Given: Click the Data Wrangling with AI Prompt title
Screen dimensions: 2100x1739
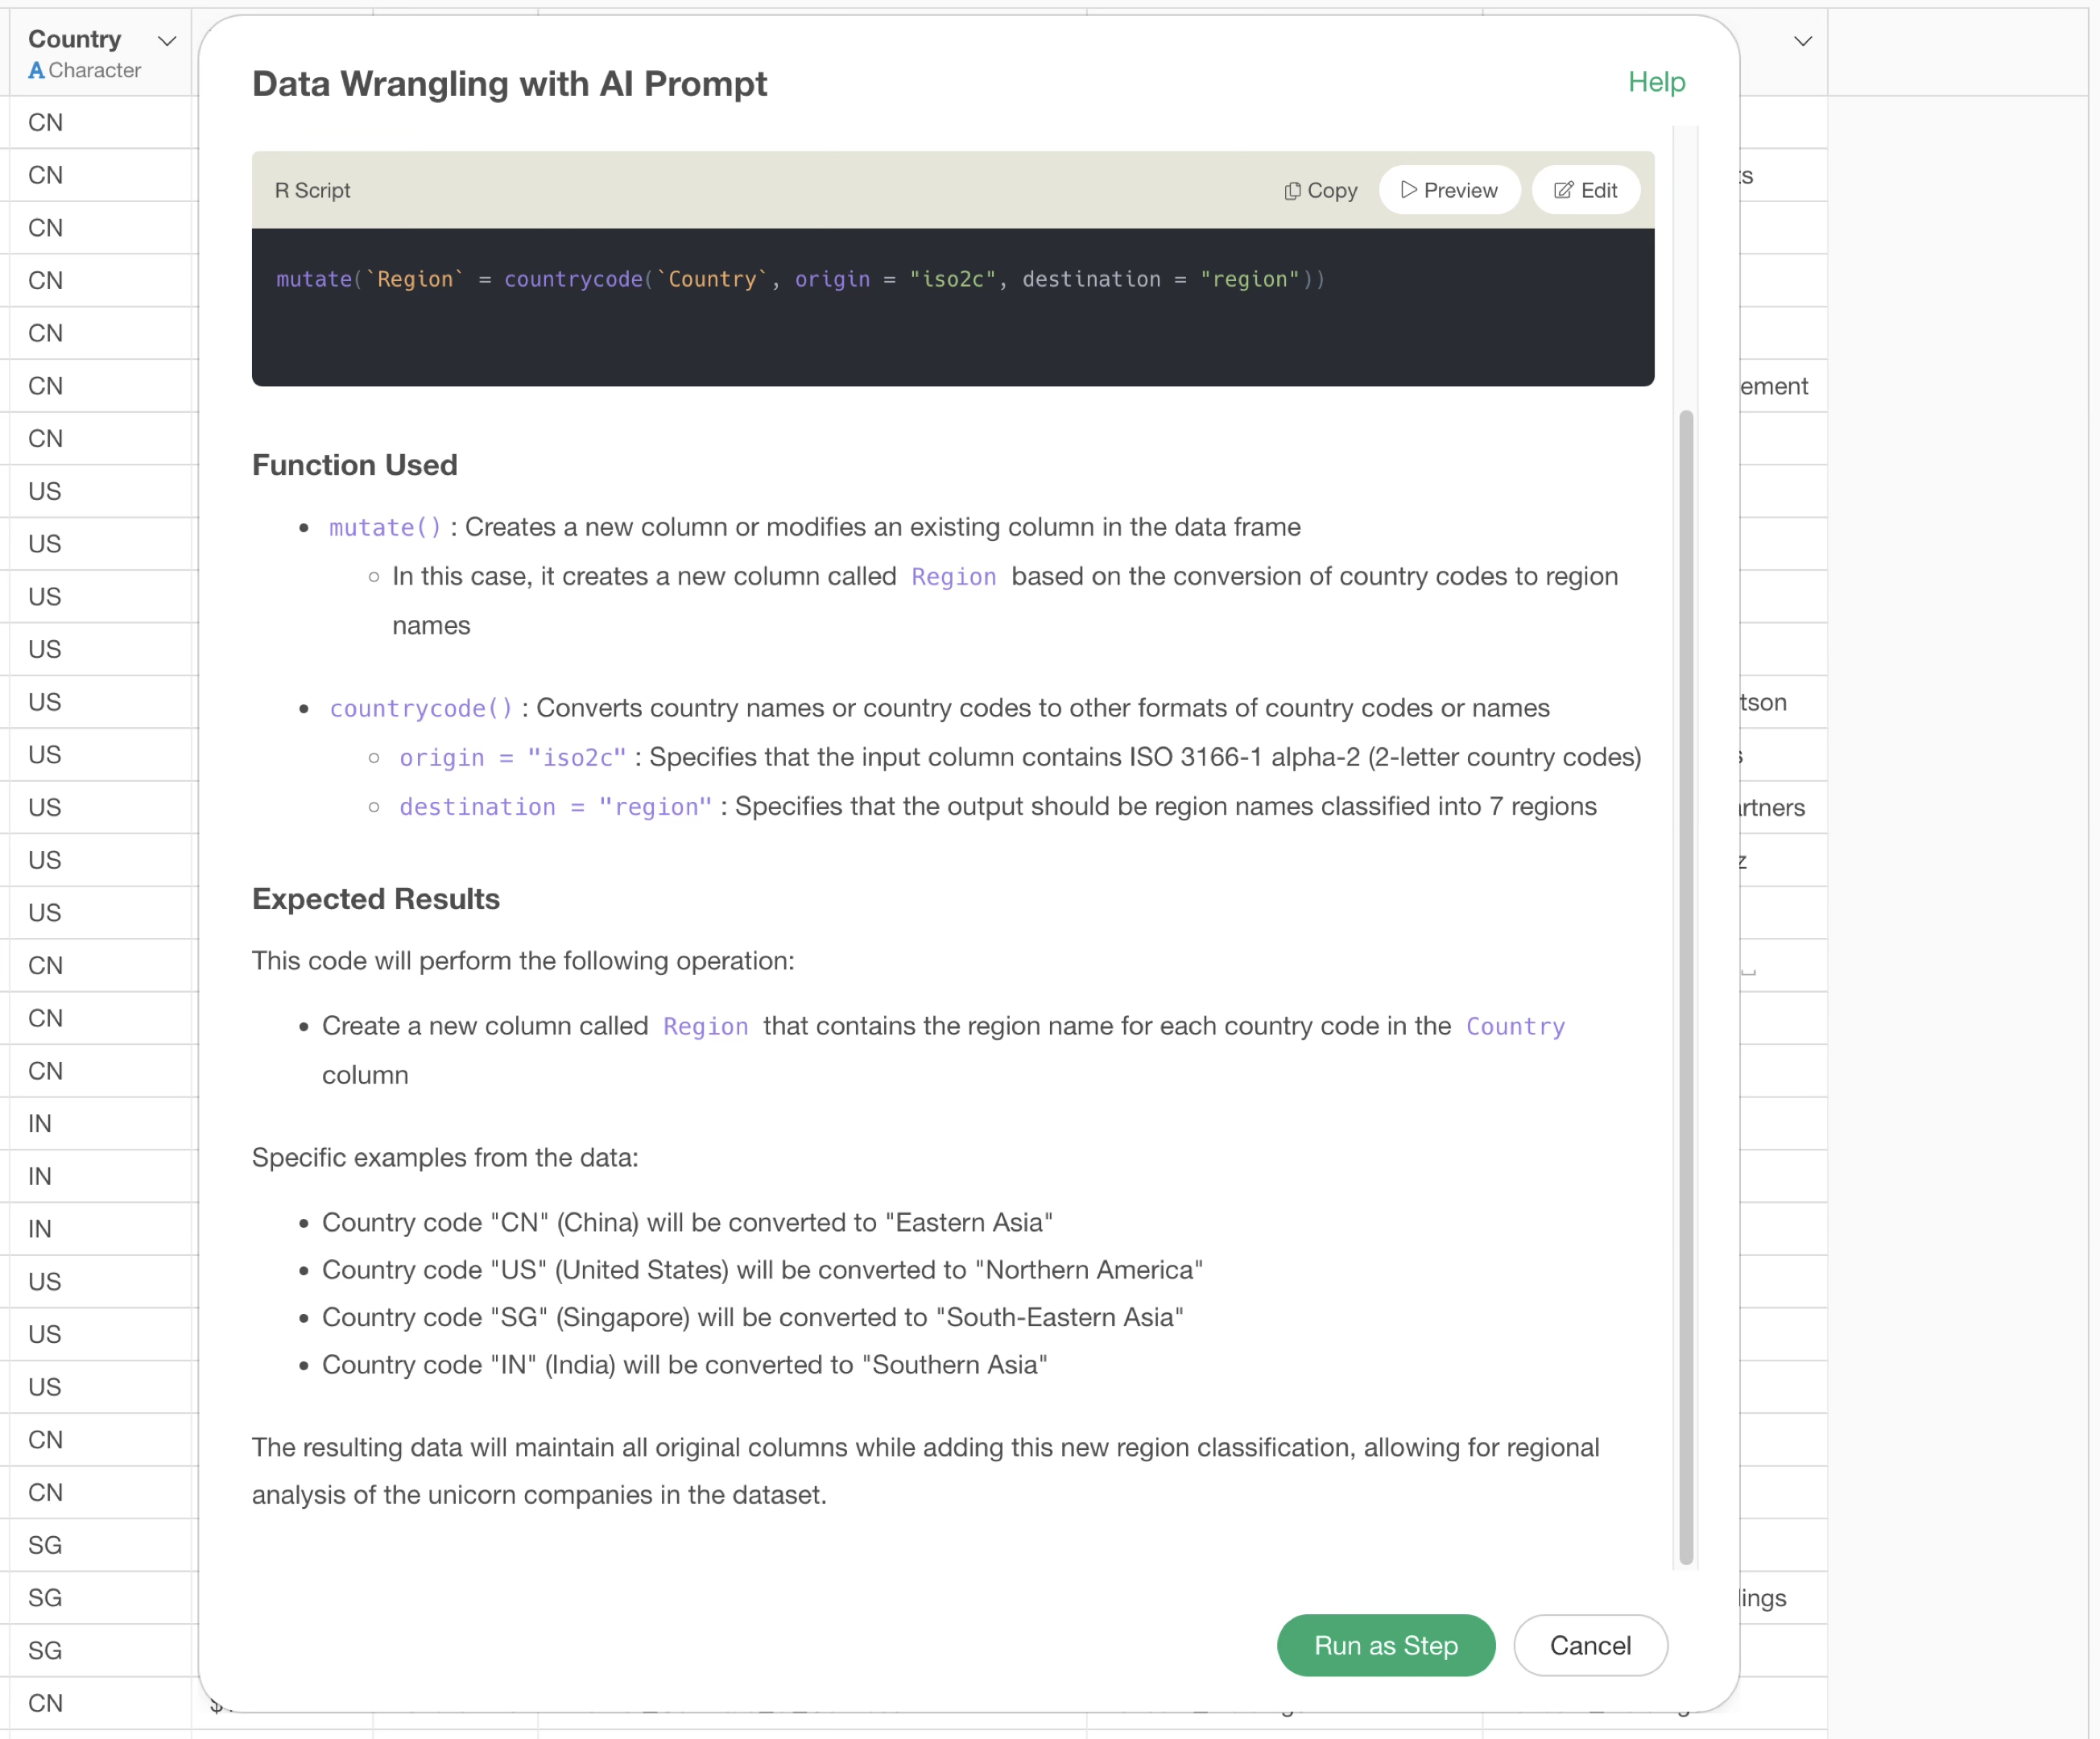Looking at the screenshot, I should (x=509, y=84).
